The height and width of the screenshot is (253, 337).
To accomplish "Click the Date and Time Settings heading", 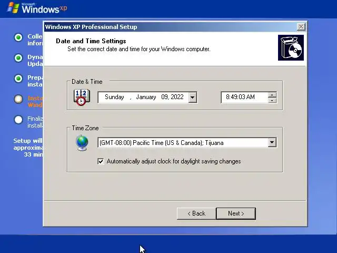I will click(91, 41).
